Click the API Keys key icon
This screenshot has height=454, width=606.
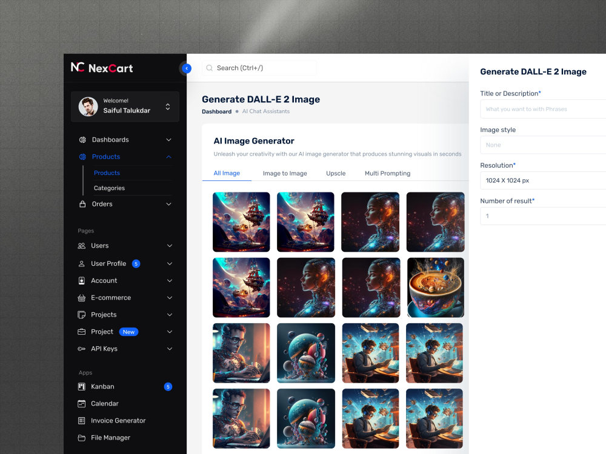82,349
